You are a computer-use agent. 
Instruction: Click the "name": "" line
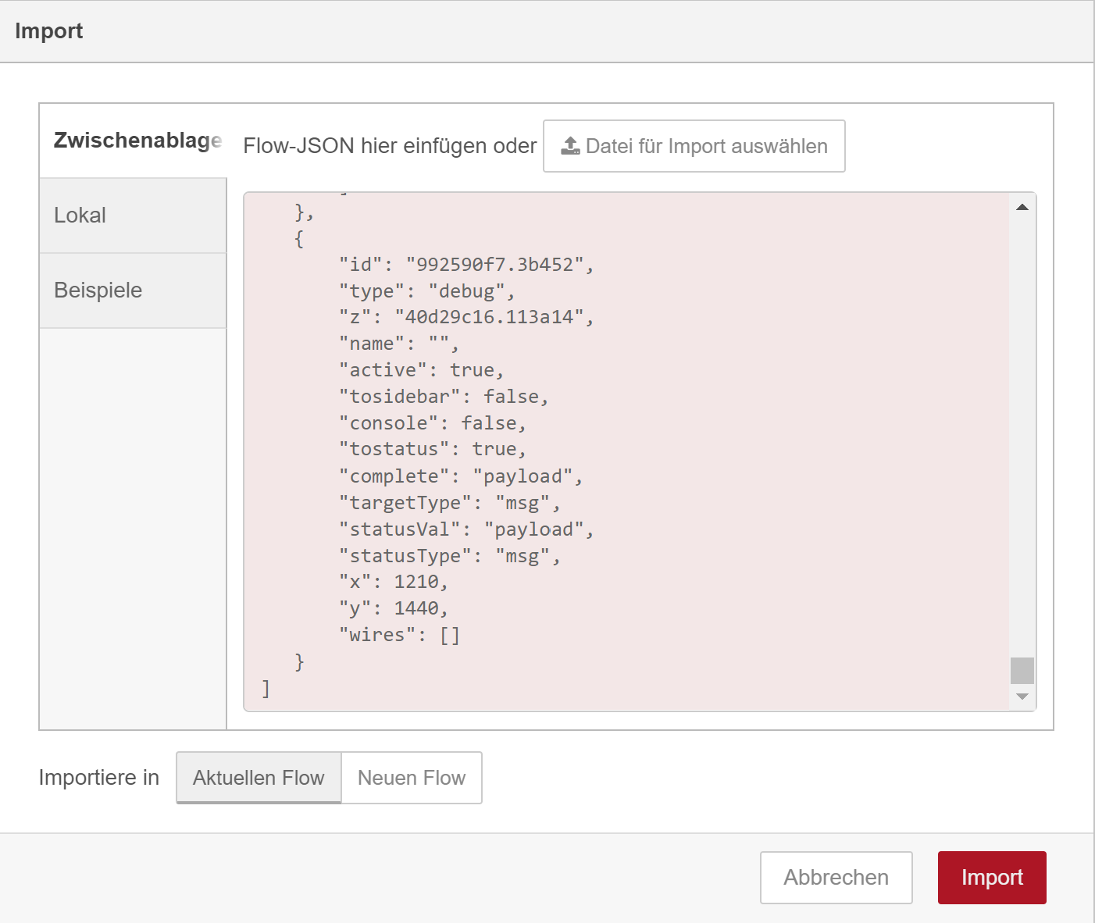coord(398,344)
